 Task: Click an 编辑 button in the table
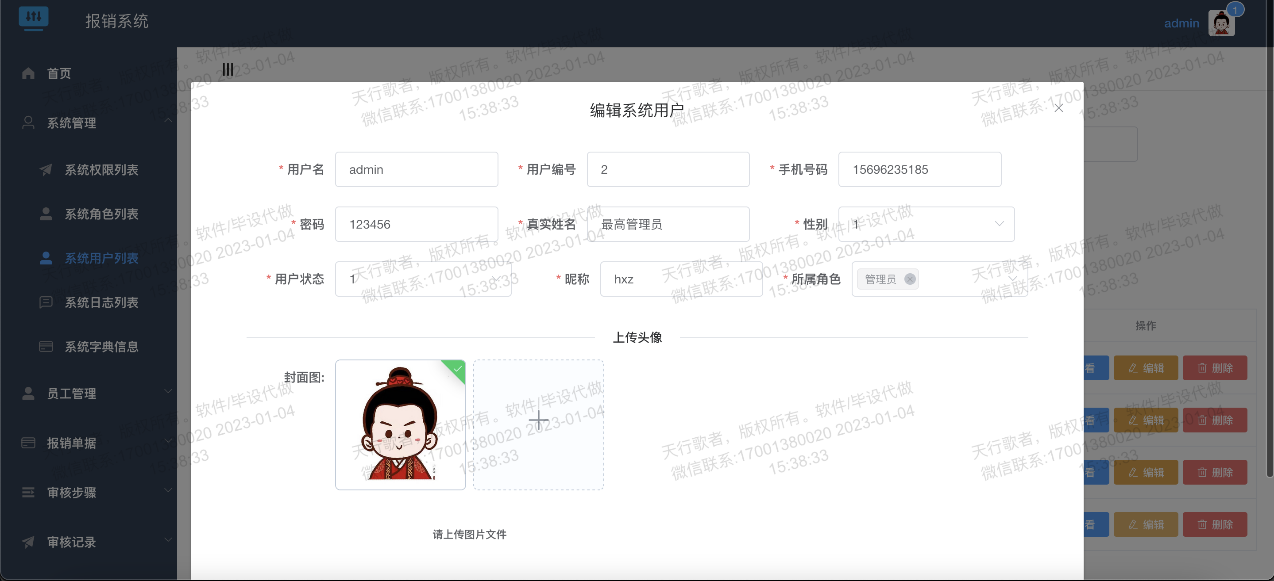point(1146,367)
